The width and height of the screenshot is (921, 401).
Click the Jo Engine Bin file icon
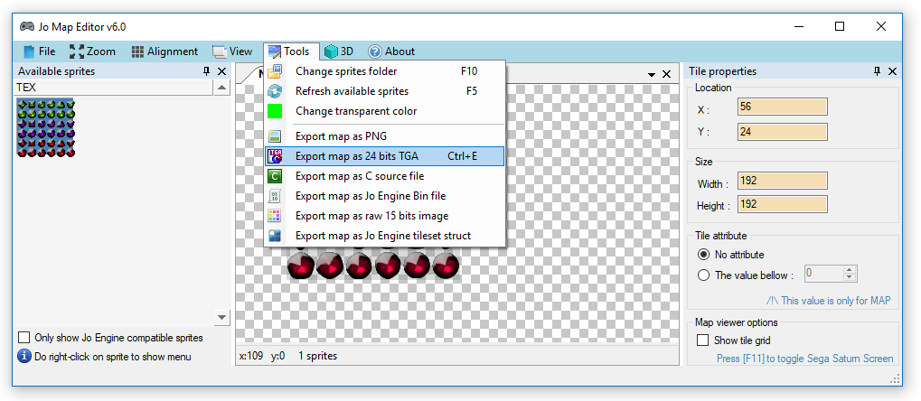(x=274, y=196)
